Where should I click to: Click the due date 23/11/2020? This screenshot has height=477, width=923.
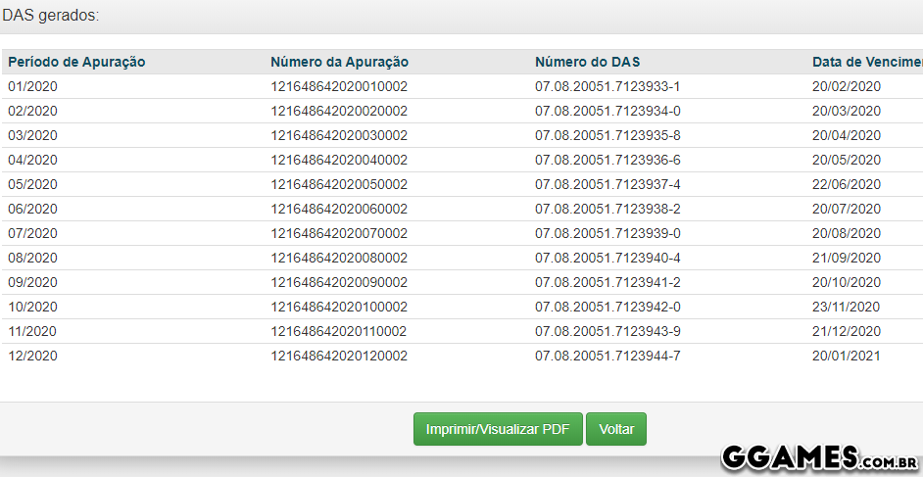tap(847, 307)
